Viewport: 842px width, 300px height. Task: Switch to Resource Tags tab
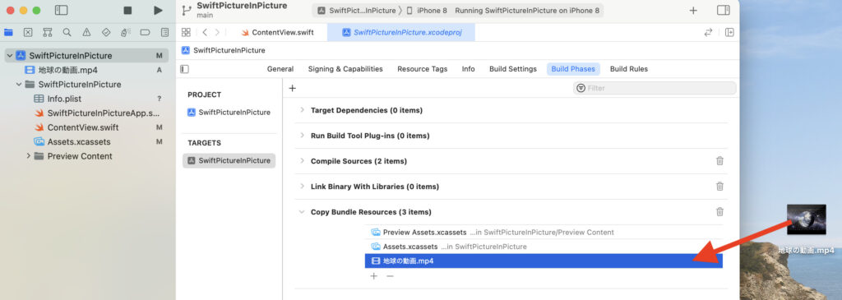422,69
